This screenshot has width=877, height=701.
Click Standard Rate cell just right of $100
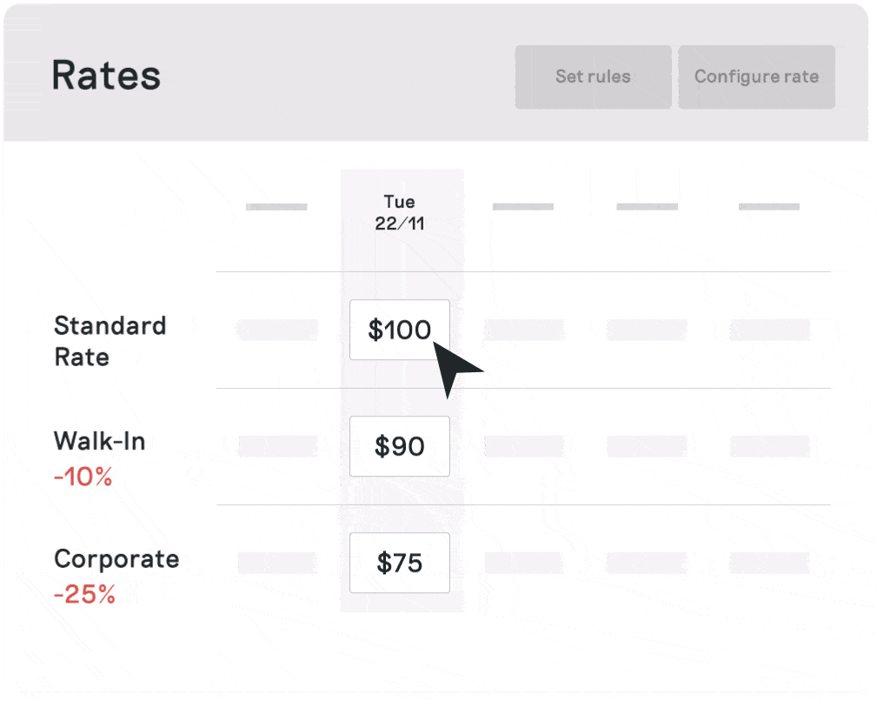point(524,330)
